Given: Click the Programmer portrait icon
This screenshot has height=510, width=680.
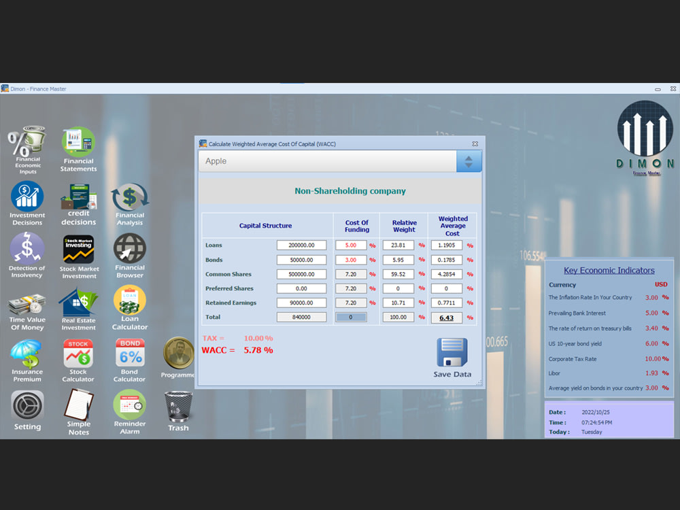Looking at the screenshot, I should (x=178, y=358).
